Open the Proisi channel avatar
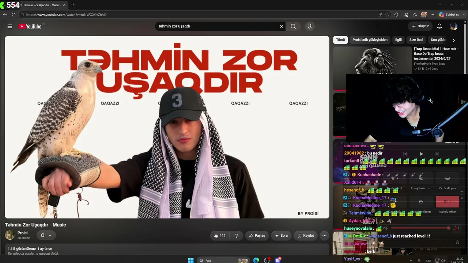Viewport: 468px width, 263px height. point(10,235)
